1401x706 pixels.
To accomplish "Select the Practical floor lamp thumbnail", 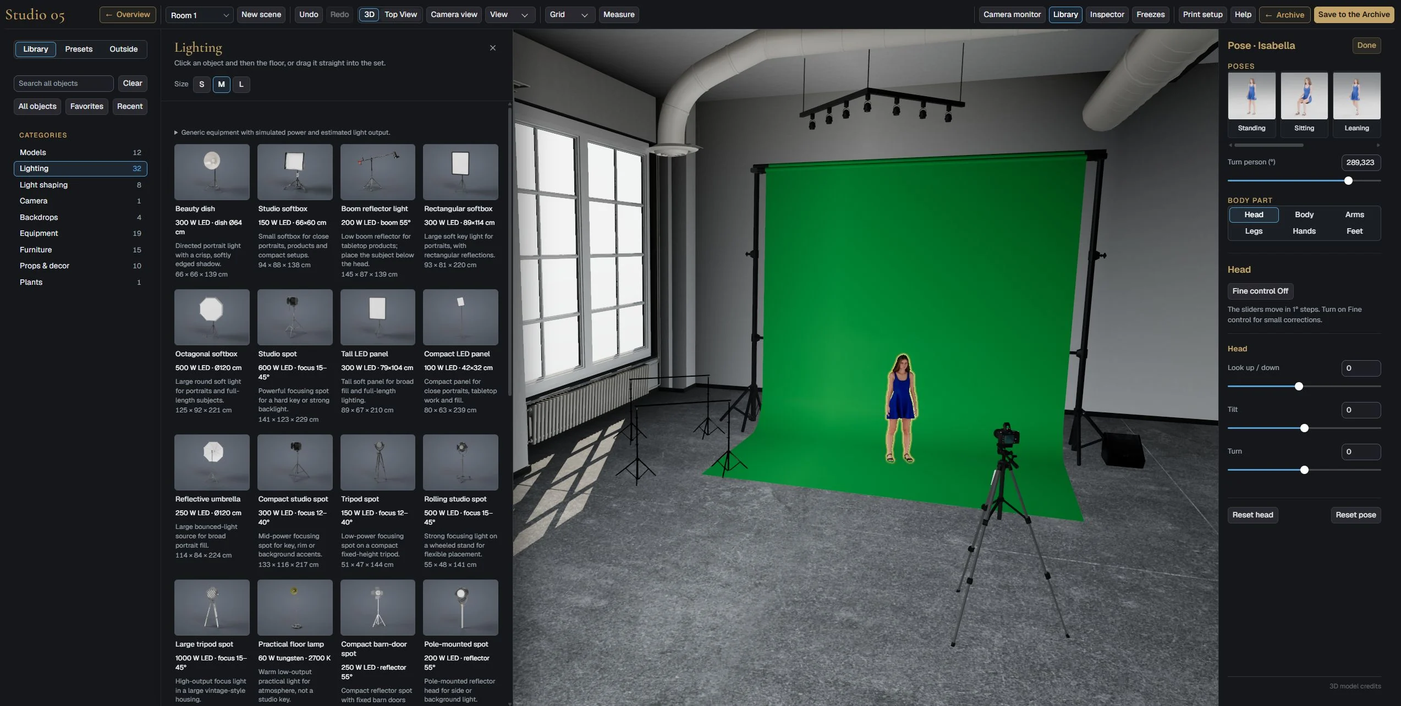I will point(295,607).
